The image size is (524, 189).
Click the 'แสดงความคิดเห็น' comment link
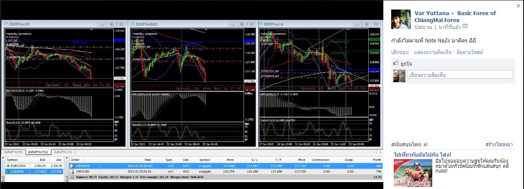pos(433,52)
